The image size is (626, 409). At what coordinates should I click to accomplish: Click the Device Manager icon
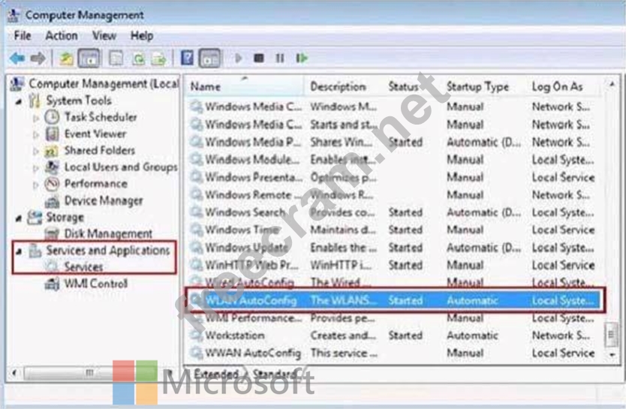[53, 200]
